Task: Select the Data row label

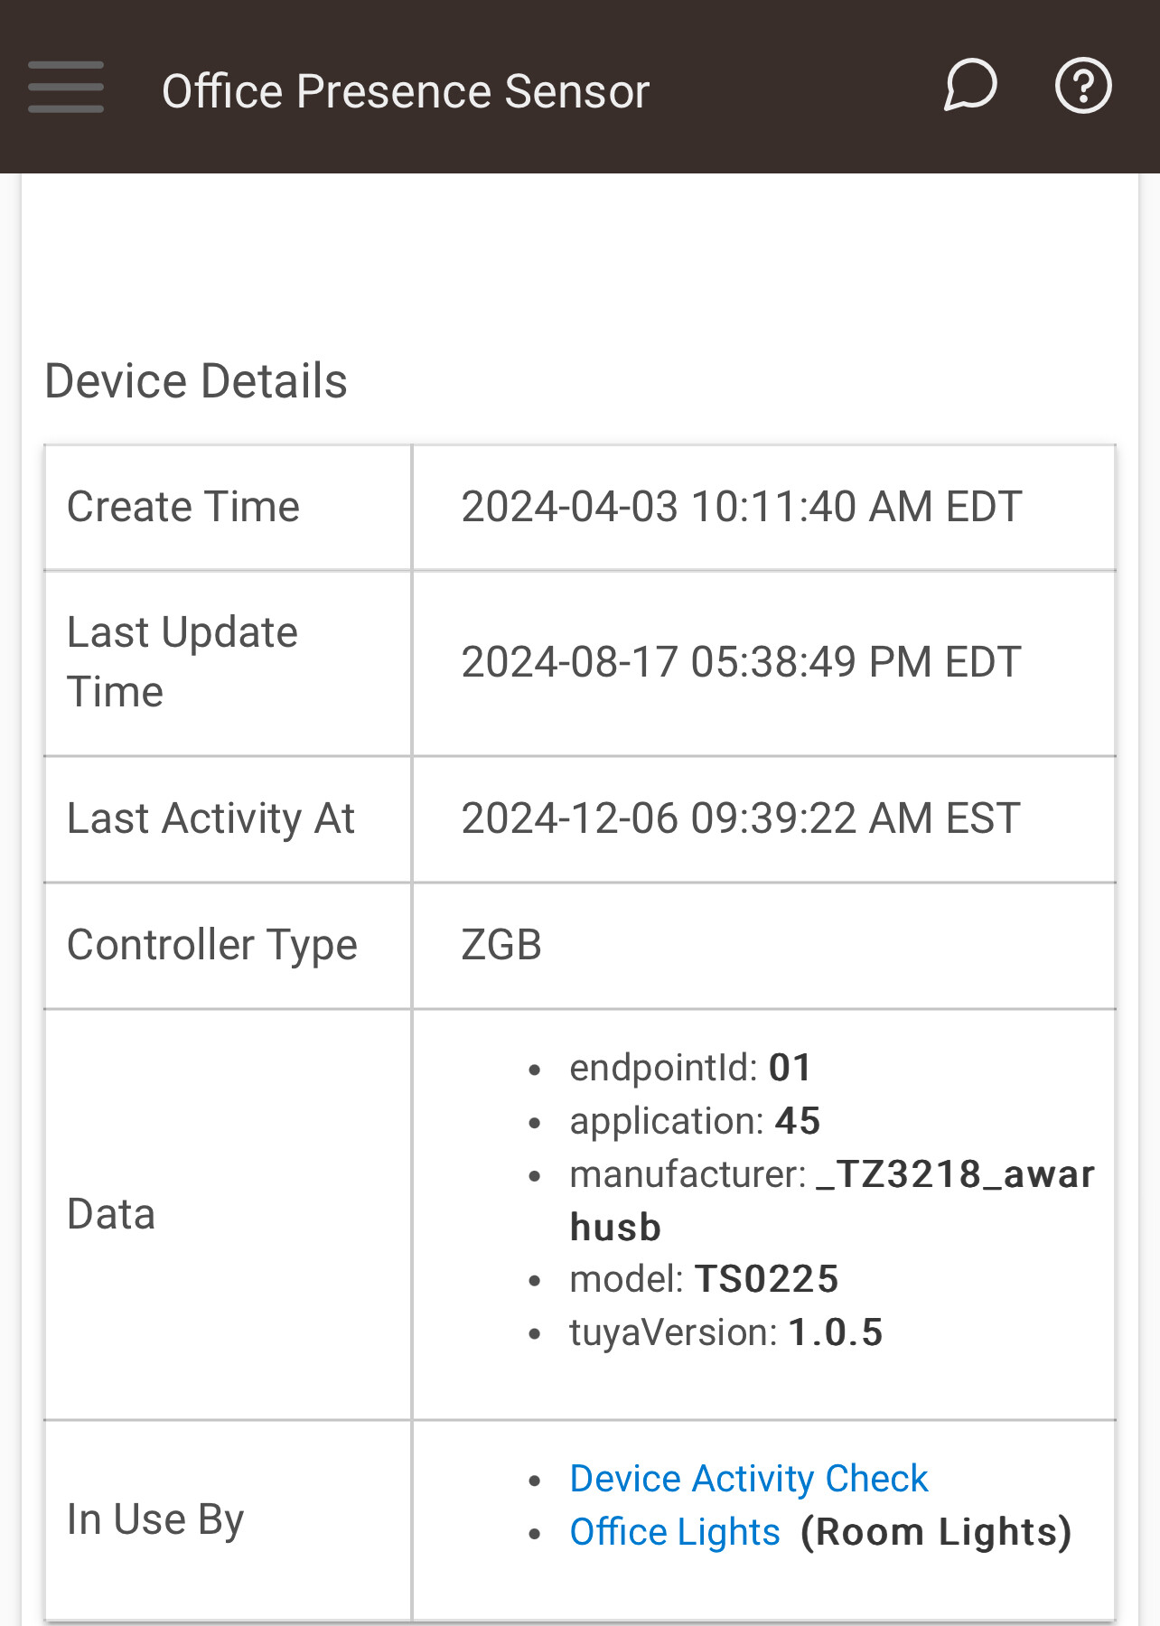Action: tap(111, 1214)
